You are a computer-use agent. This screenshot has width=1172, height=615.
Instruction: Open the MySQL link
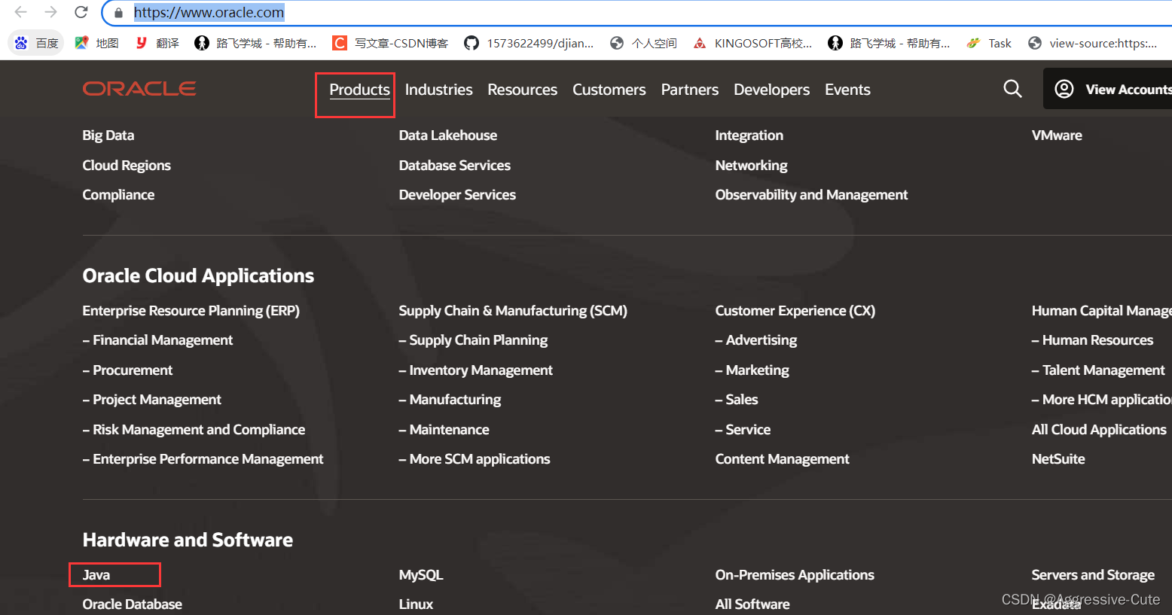421,575
